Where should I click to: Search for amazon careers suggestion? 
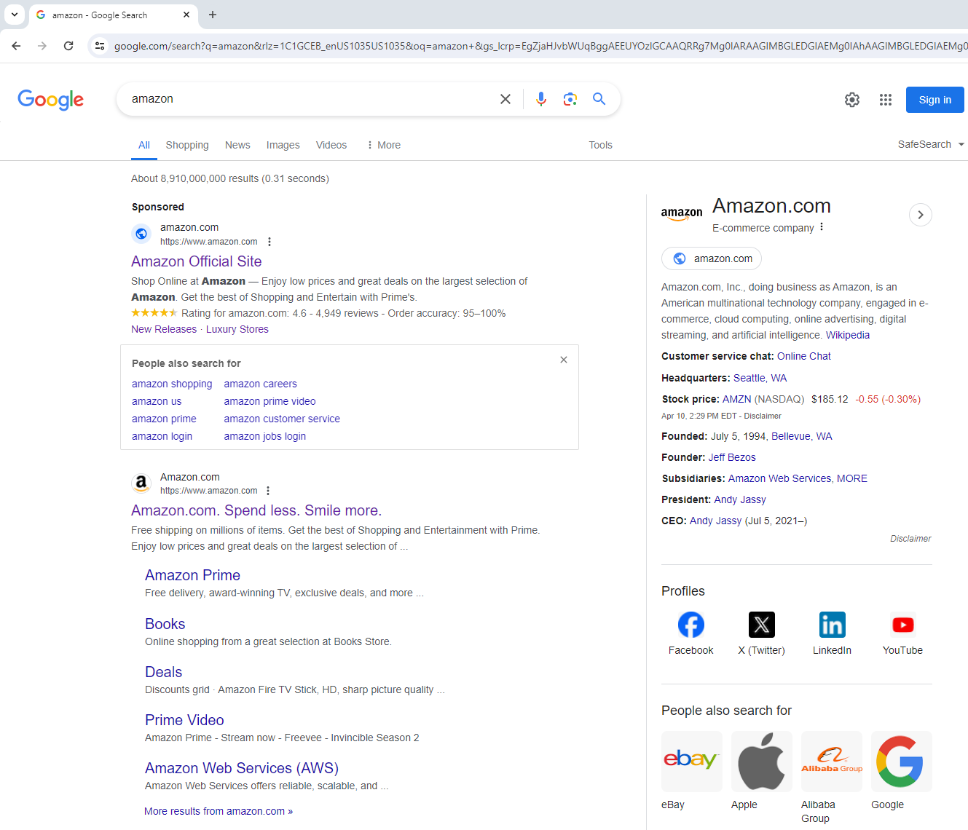tap(261, 384)
